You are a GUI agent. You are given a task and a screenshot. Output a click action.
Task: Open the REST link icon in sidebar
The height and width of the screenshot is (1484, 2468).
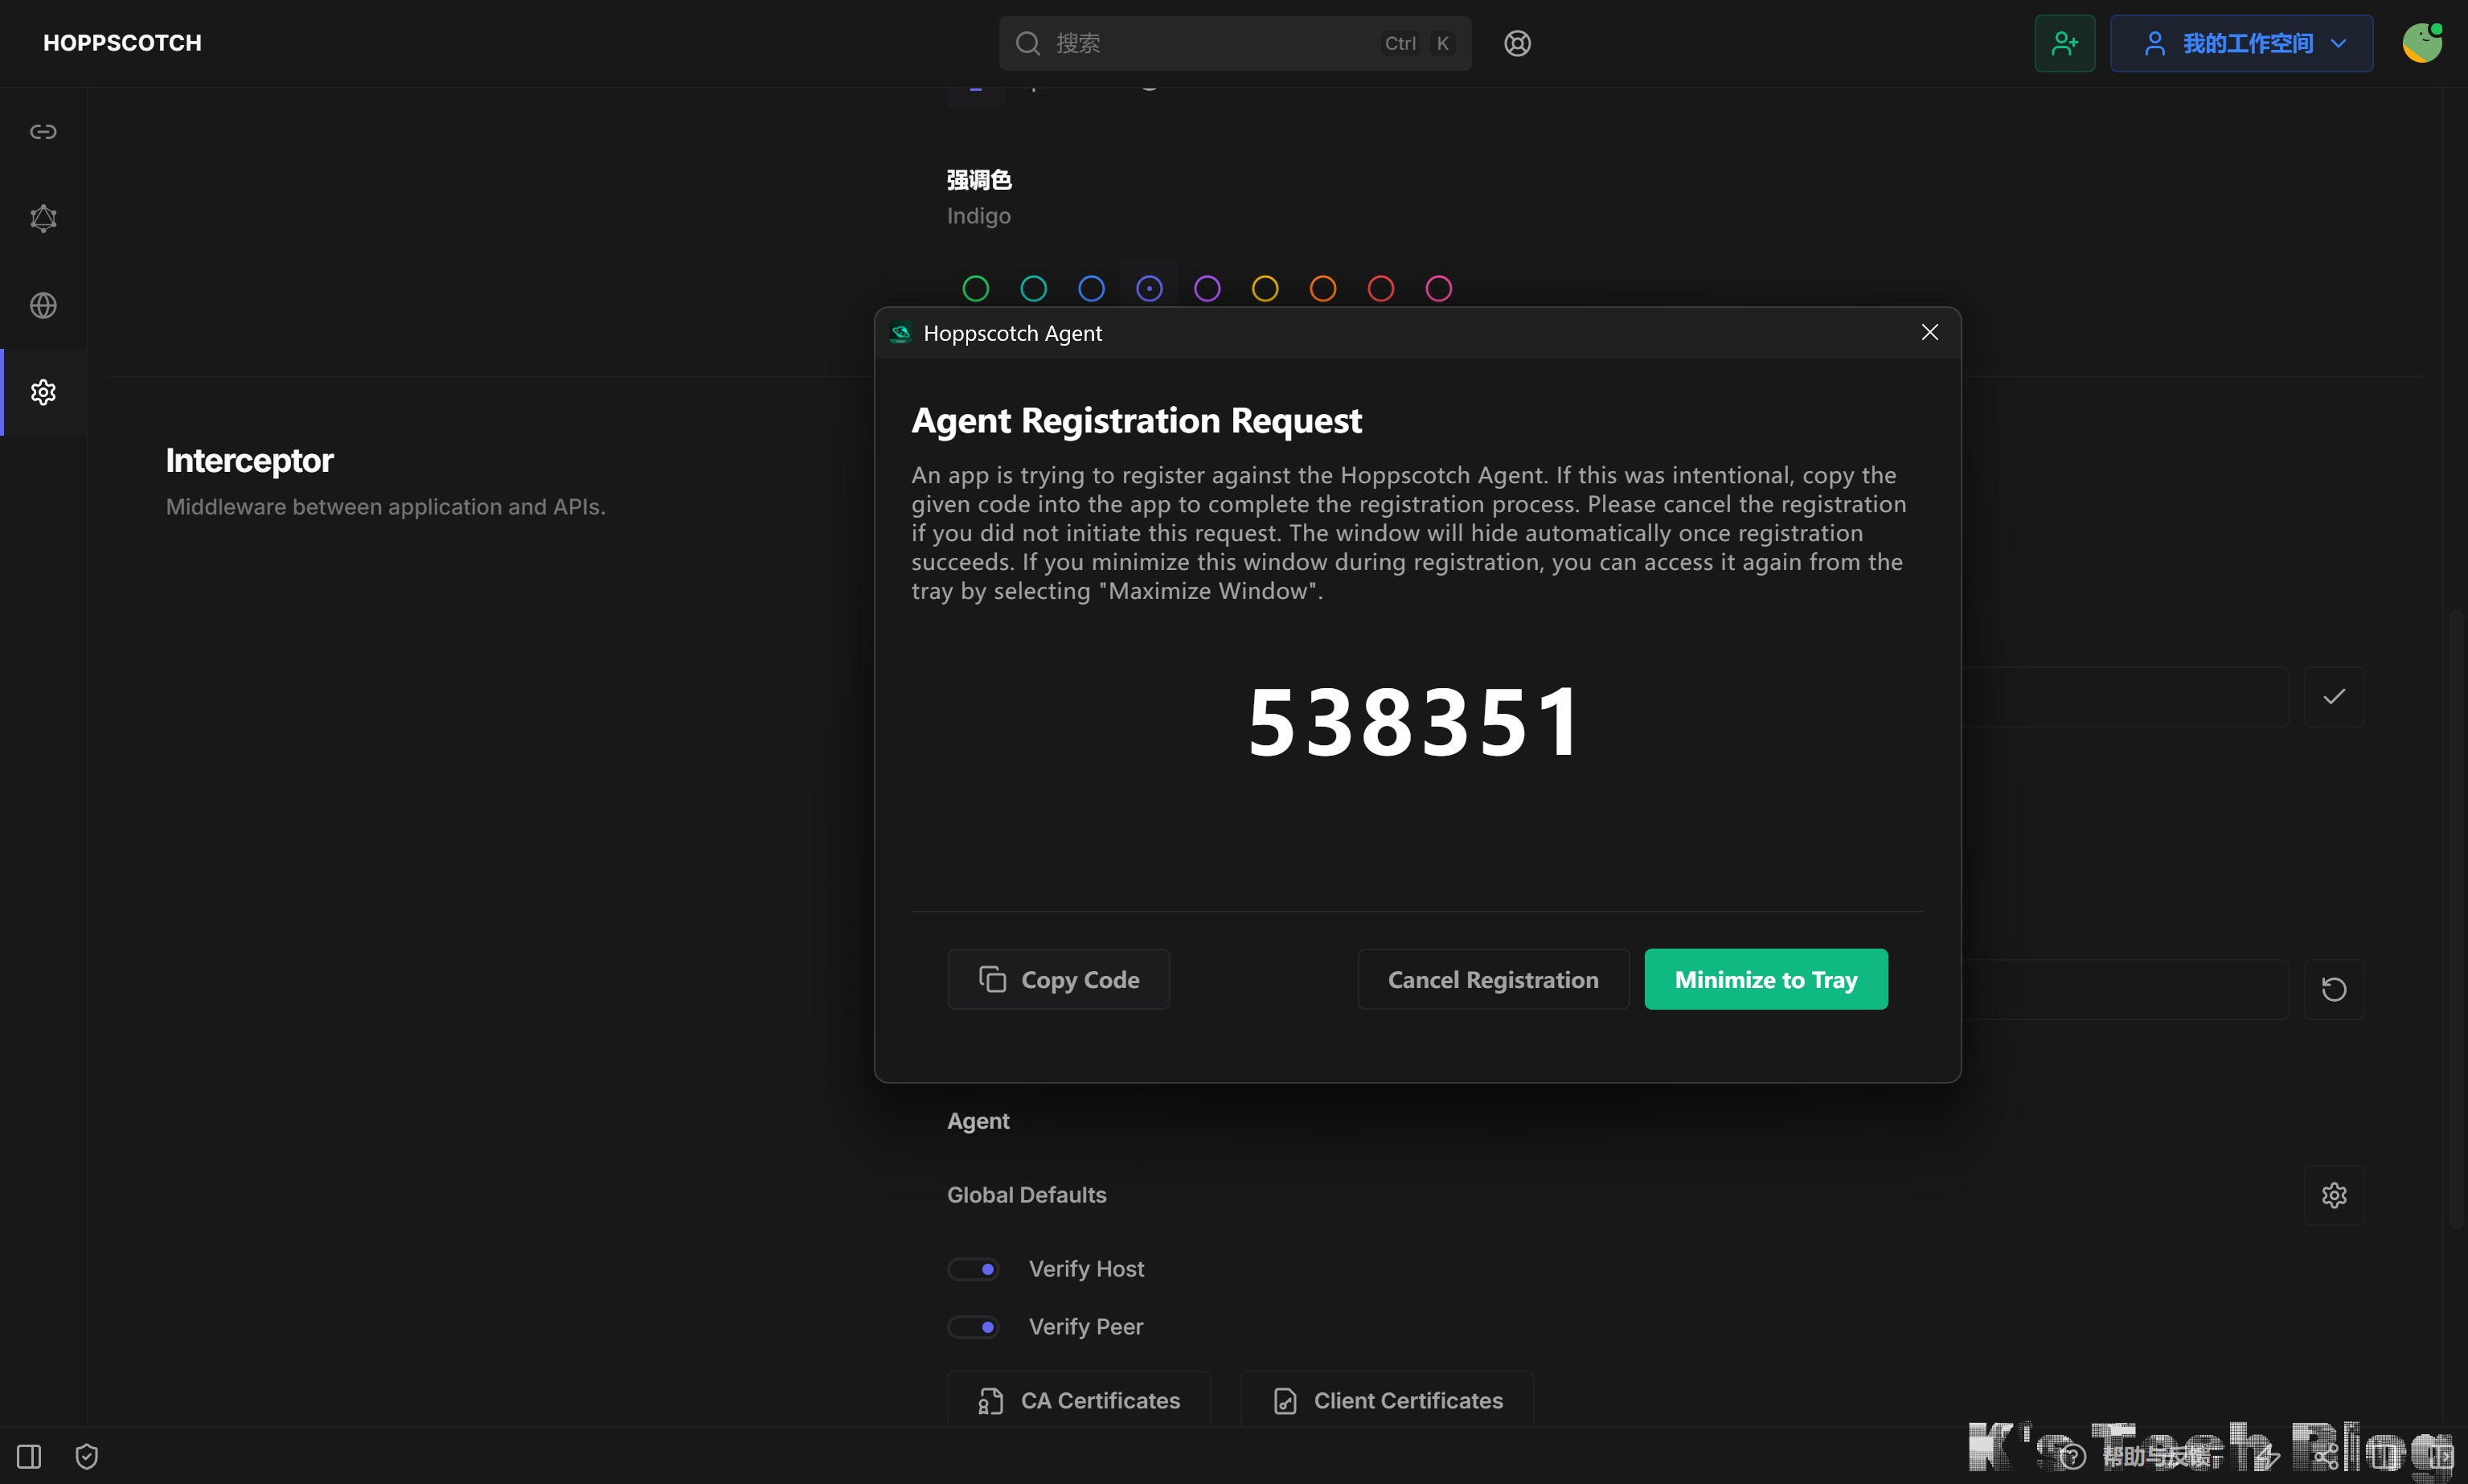(x=43, y=132)
